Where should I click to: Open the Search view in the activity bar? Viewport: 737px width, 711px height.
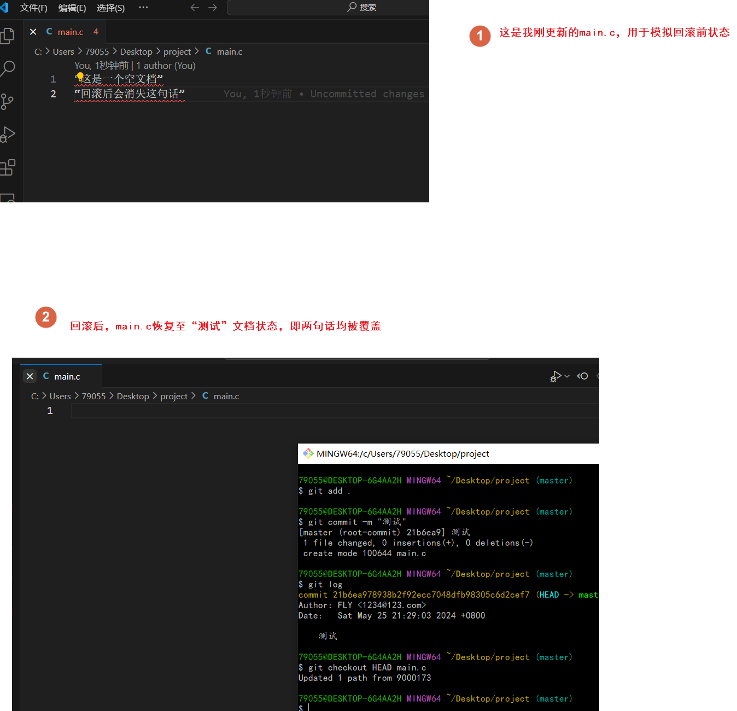point(8,68)
